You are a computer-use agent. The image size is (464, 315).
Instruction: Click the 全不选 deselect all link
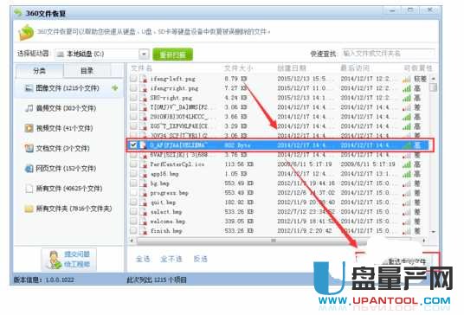171,259
